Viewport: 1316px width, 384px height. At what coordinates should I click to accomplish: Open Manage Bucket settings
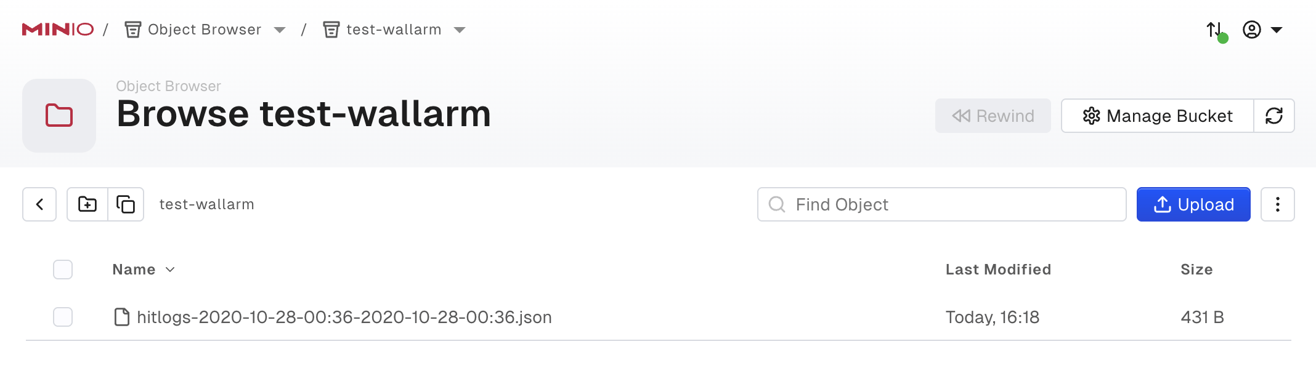tap(1157, 116)
